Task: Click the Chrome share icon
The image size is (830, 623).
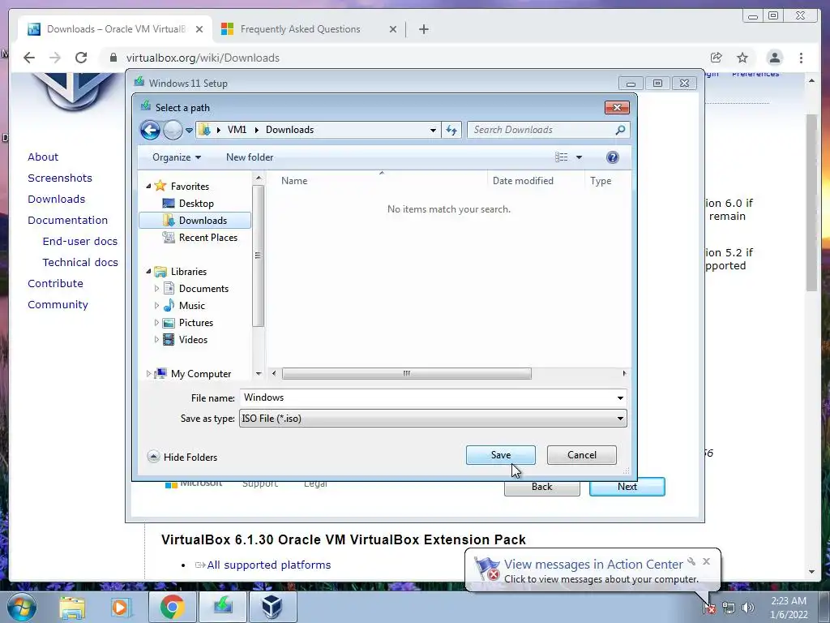Action: click(717, 58)
